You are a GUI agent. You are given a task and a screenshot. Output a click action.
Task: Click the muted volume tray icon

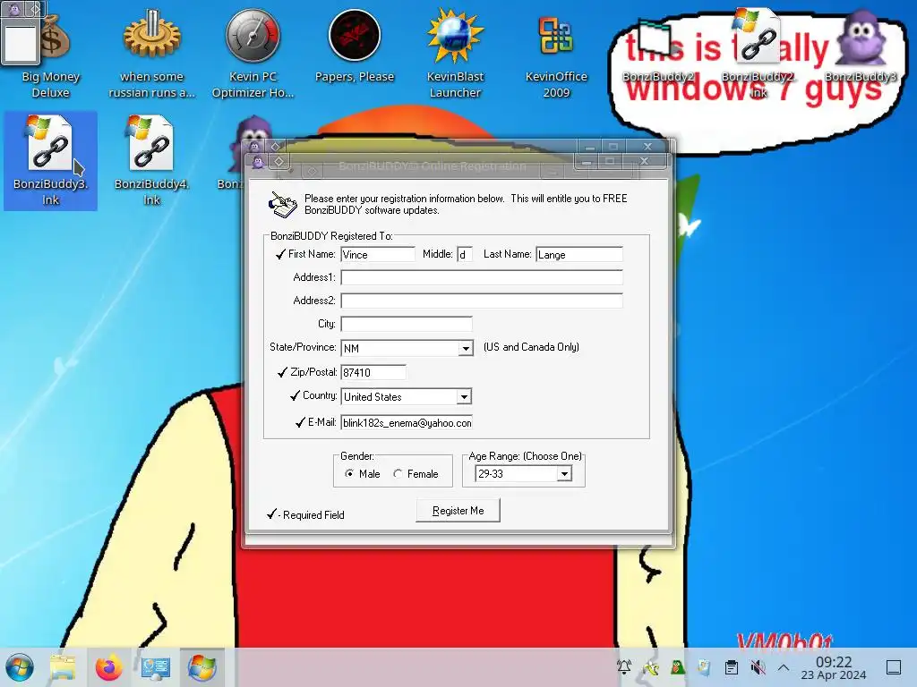[758, 667]
